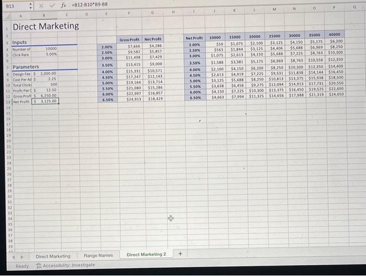The height and width of the screenshot is (276, 366).
Task: Select the cell with value 10000 beside Number of
Action: click(44, 49)
